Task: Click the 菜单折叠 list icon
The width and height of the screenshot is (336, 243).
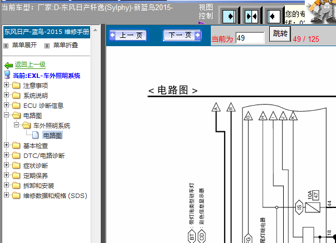Action: coord(47,46)
